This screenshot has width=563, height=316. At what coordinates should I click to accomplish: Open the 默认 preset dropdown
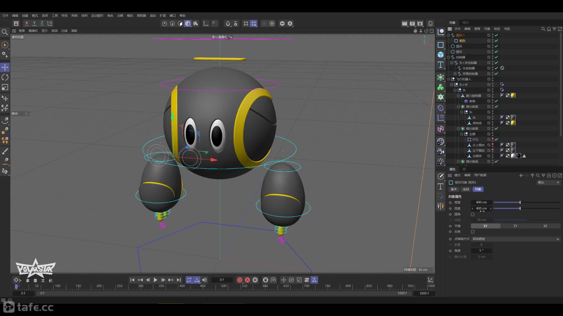click(x=548, y=183)
